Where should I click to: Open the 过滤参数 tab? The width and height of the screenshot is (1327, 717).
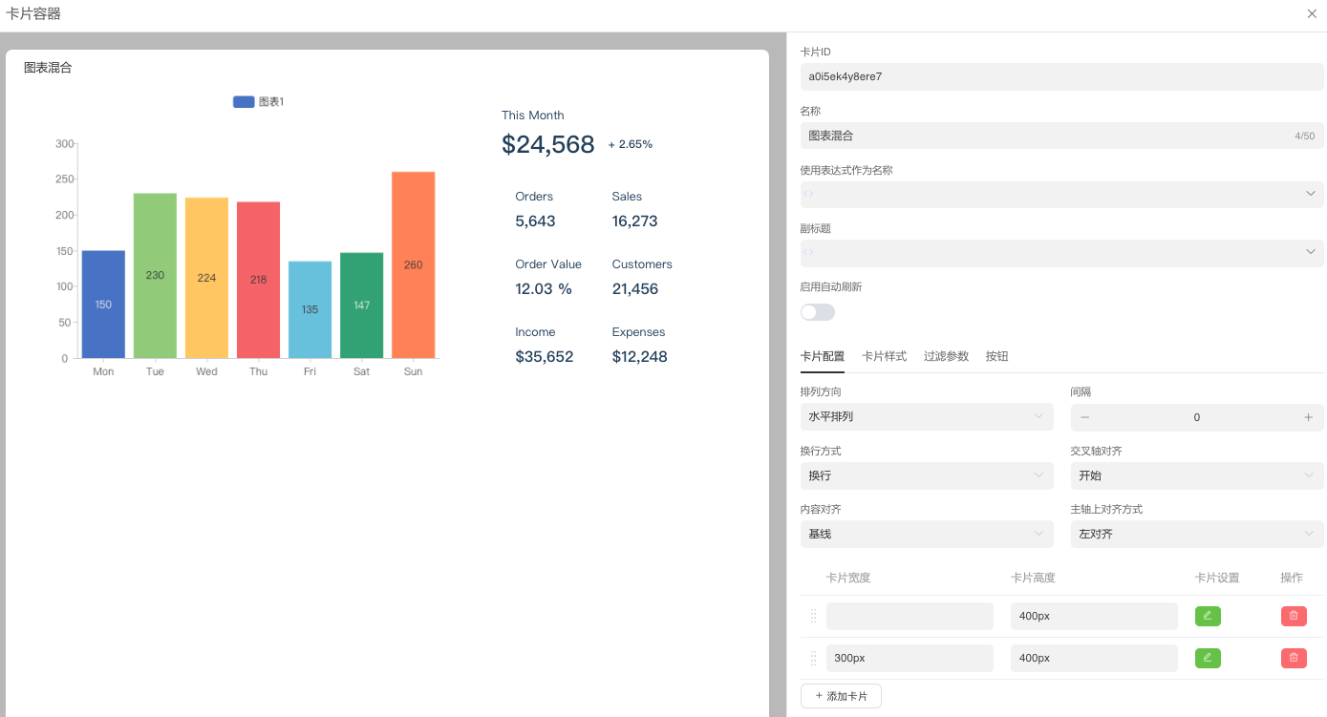pyautogui.click(x=946, y=356)
